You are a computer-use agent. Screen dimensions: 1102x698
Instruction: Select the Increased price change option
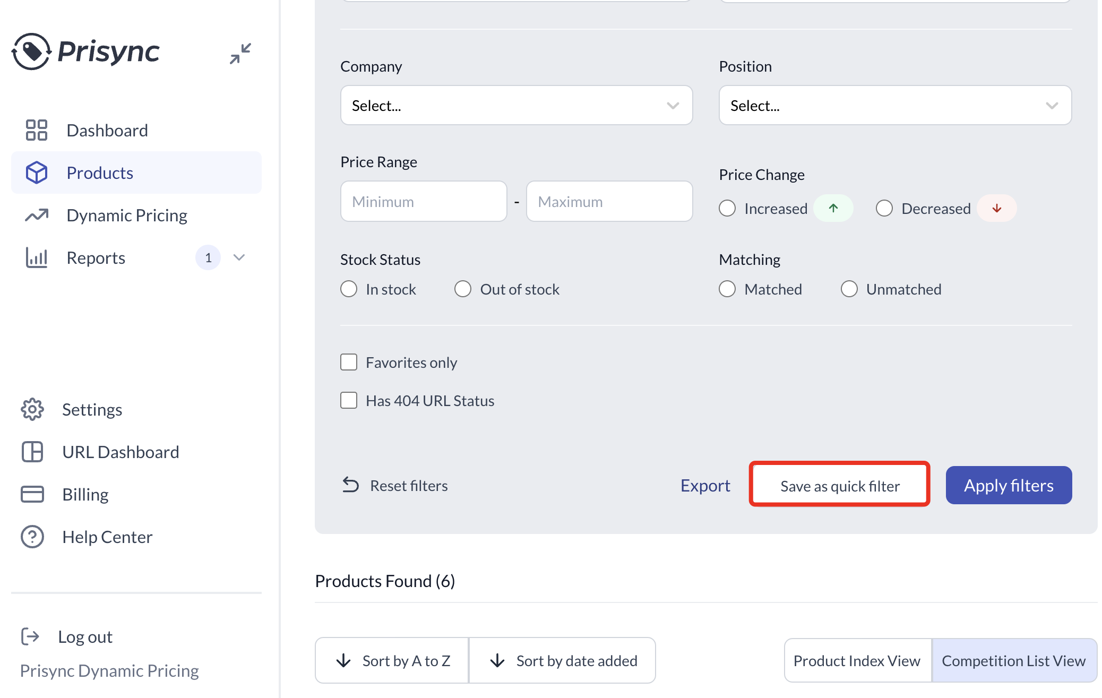coord(727,208)
